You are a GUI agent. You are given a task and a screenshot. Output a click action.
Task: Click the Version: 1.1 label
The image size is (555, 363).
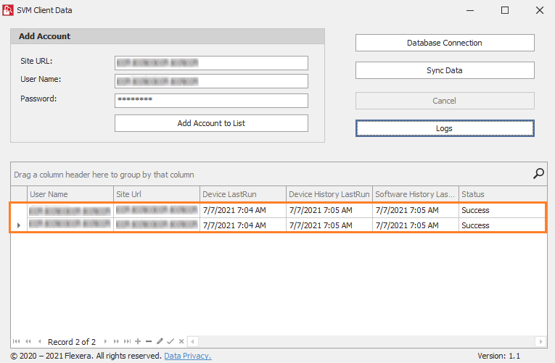pos(498,356)
